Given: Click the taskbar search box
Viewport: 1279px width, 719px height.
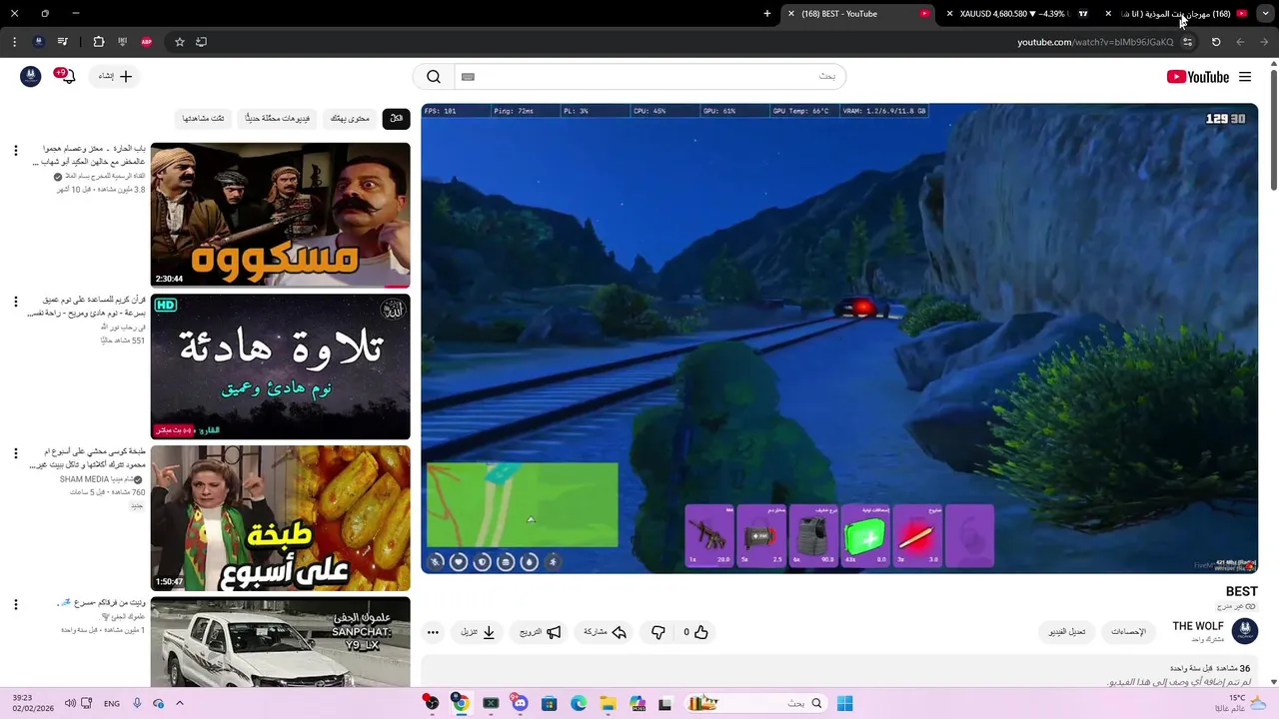Looking at the screenshot, I should click(756, 703).
